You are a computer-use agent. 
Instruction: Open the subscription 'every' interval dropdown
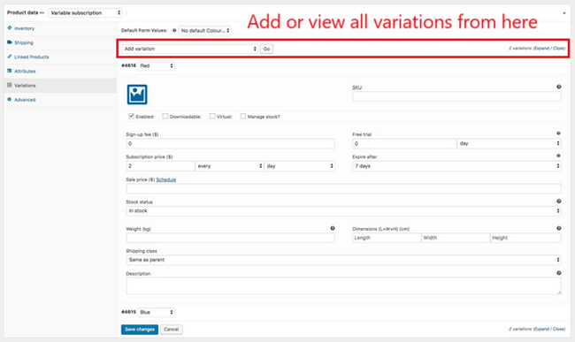click(229, 166)
